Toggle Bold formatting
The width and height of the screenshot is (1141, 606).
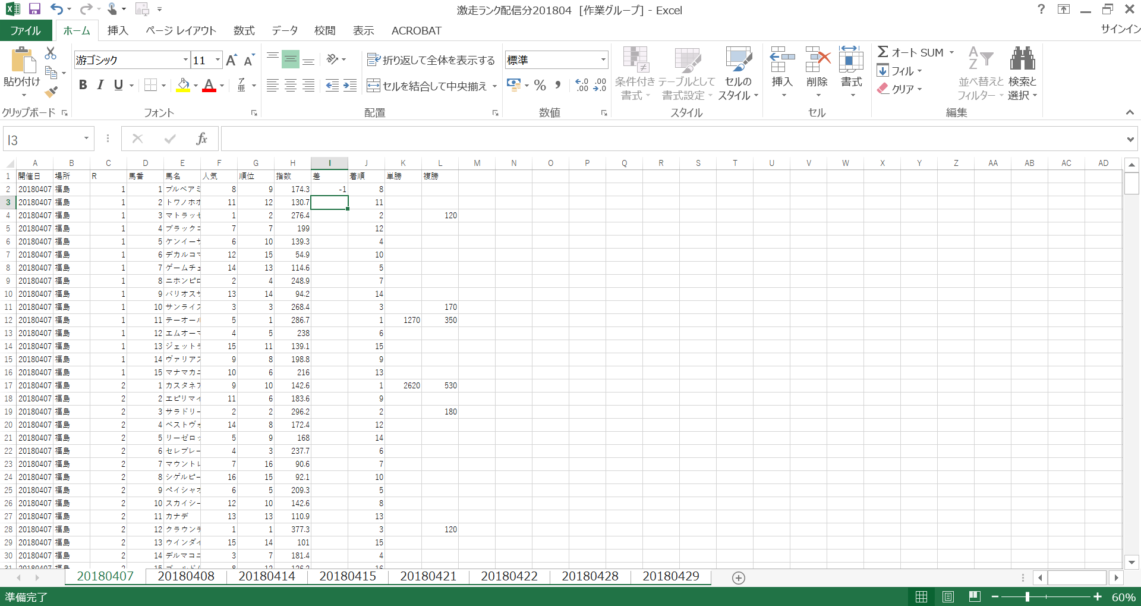83,85
